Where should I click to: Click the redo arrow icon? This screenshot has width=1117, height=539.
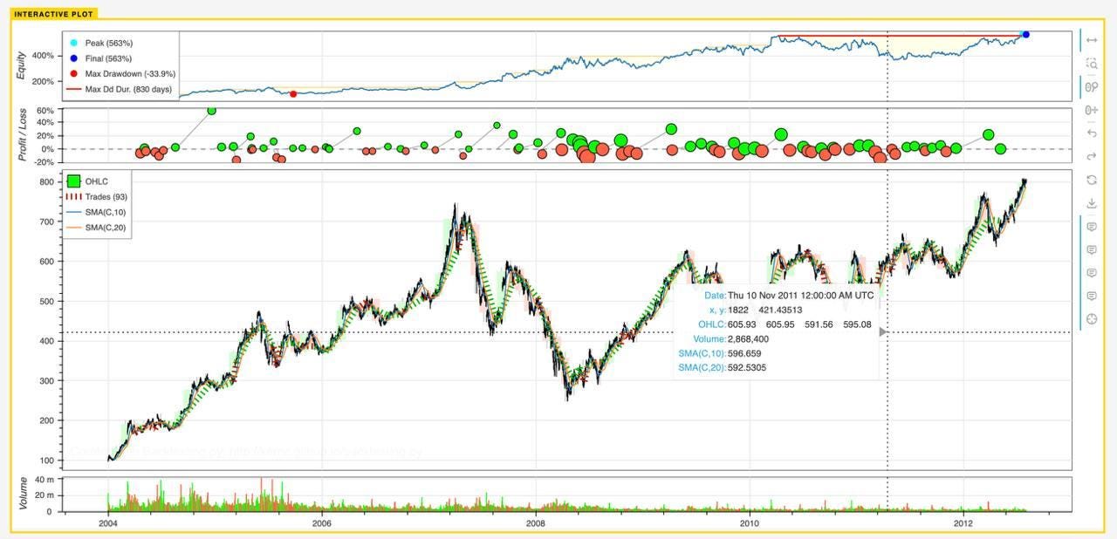coord(1091,156)
